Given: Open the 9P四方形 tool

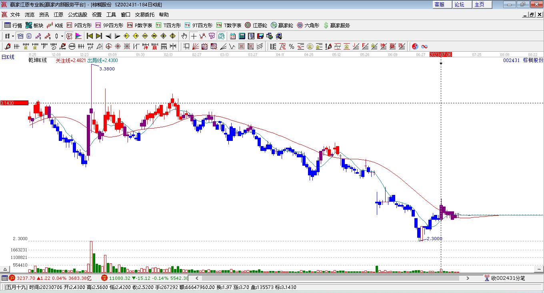Looking at the screenshot, I should [x=109, y=25].
